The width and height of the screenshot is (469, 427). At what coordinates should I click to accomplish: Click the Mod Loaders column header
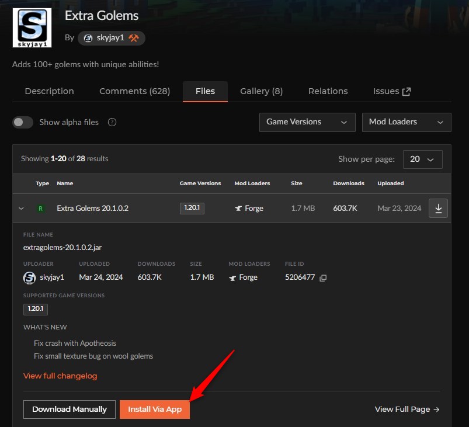pyautogui.click(x=252, y=183)
